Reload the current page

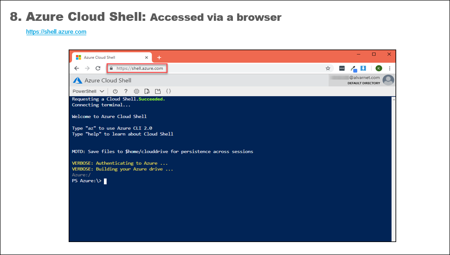[98, 68]
